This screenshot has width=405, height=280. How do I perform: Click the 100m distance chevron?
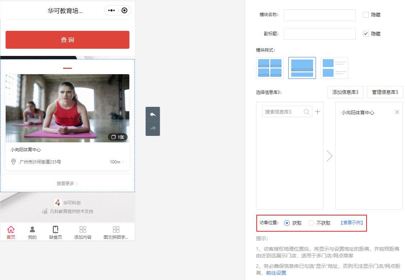pyautogui.click(x=123, y=162)
